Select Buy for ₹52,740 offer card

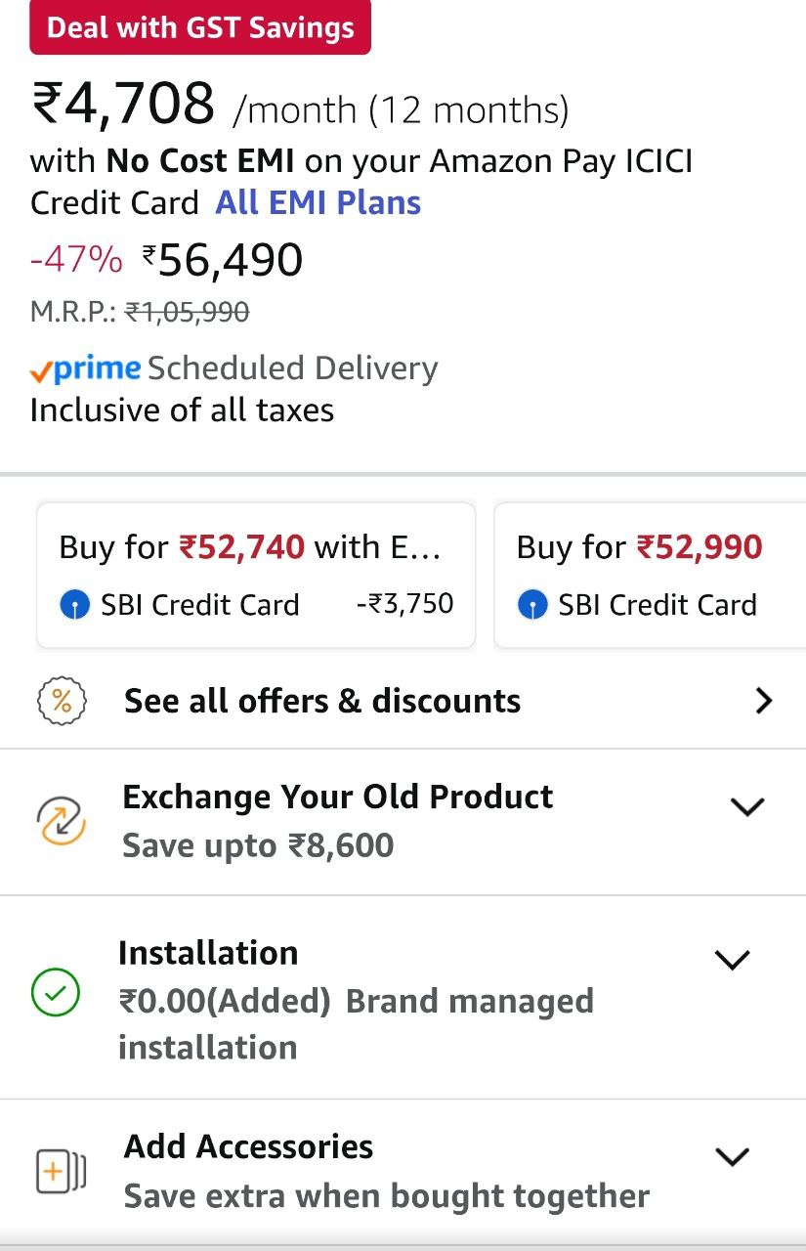click(x=256, y=575)
